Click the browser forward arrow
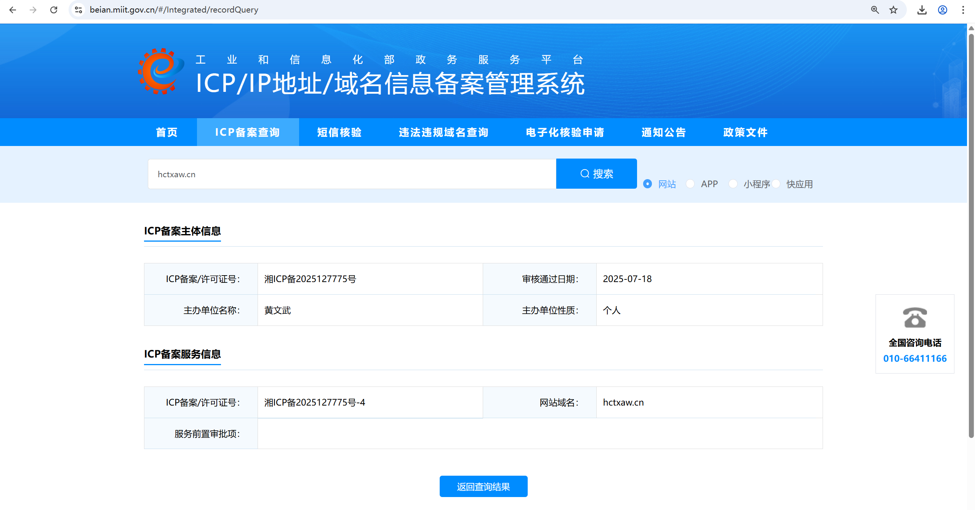This screenshot has width=975, height=510. click(x=33, y=10)
